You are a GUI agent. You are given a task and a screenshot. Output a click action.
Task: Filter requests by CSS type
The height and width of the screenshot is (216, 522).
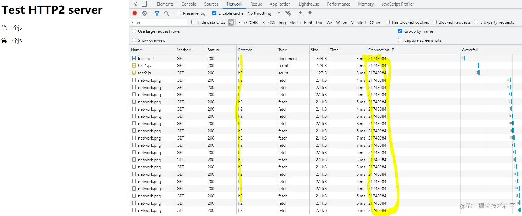point(272,22)
